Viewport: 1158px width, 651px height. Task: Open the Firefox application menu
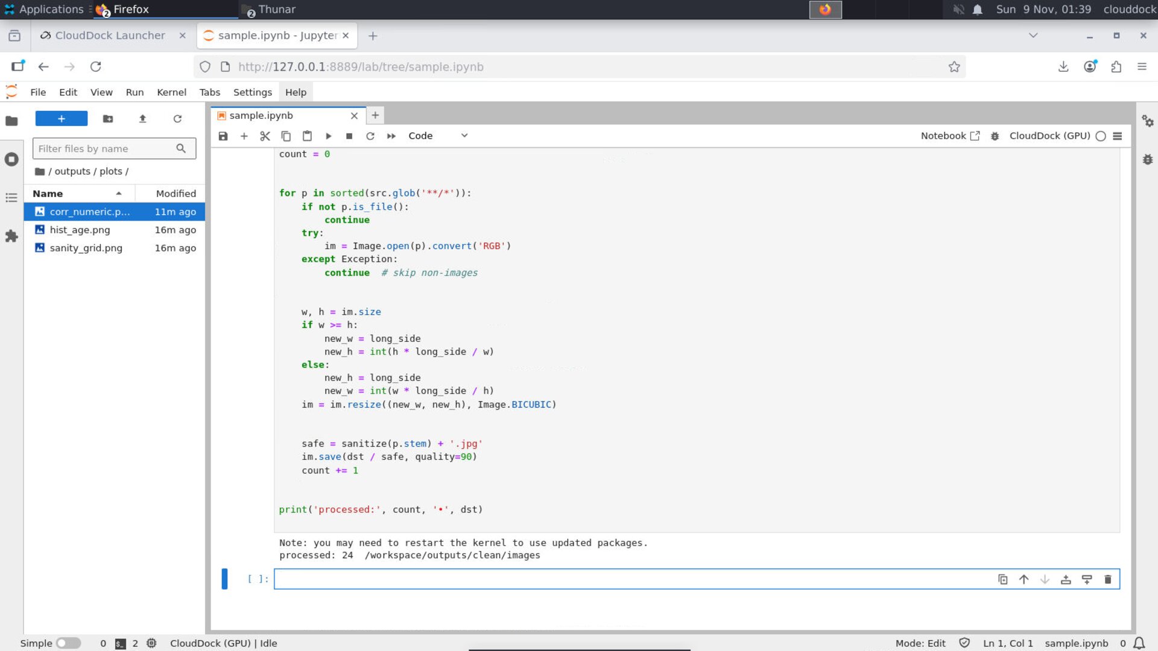1142,67
